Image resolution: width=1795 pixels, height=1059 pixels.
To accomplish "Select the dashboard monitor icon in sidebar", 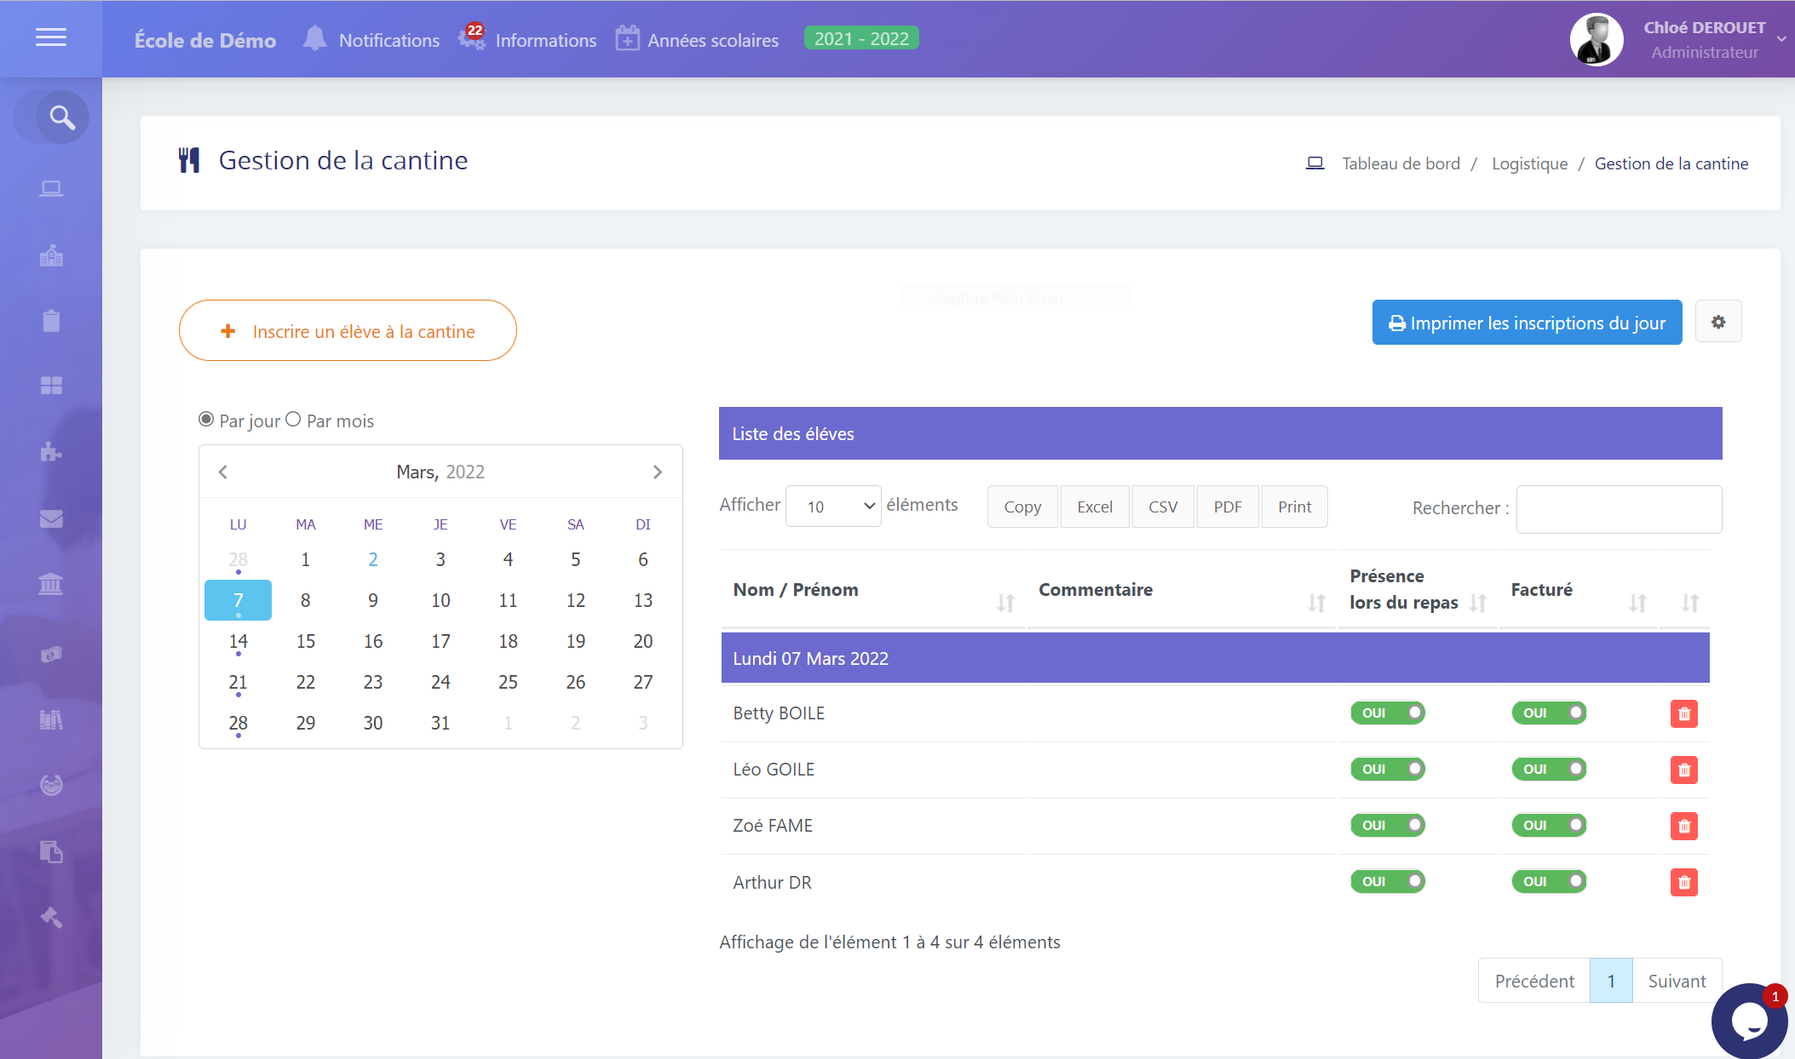I will coord(51,188).
